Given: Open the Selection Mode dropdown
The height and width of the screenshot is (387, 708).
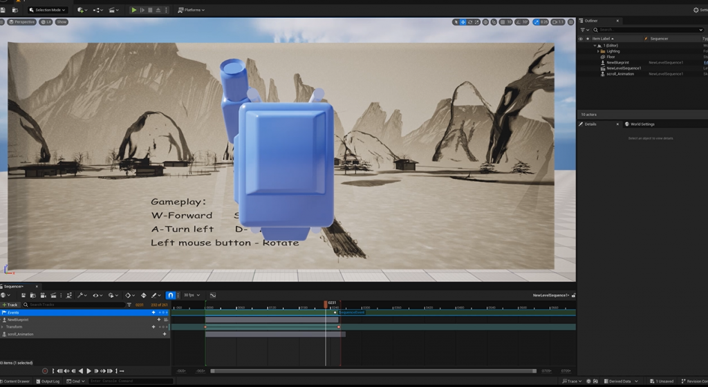Looking at the screenshot, I should click(x=47, y=10).
